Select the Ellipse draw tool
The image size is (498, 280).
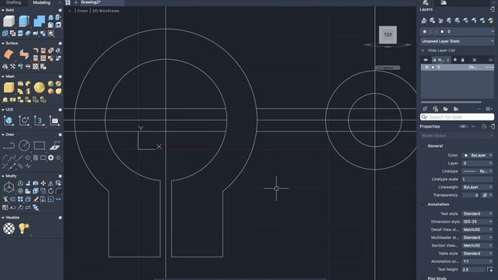(x=28, y=158)
